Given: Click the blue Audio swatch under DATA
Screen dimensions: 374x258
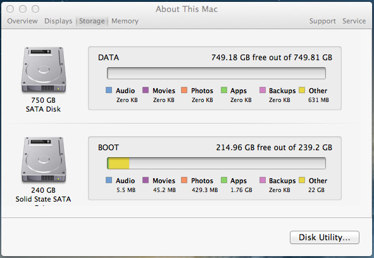Looking at the screenshot, I should pyautogui.click(x=109, y=90).
